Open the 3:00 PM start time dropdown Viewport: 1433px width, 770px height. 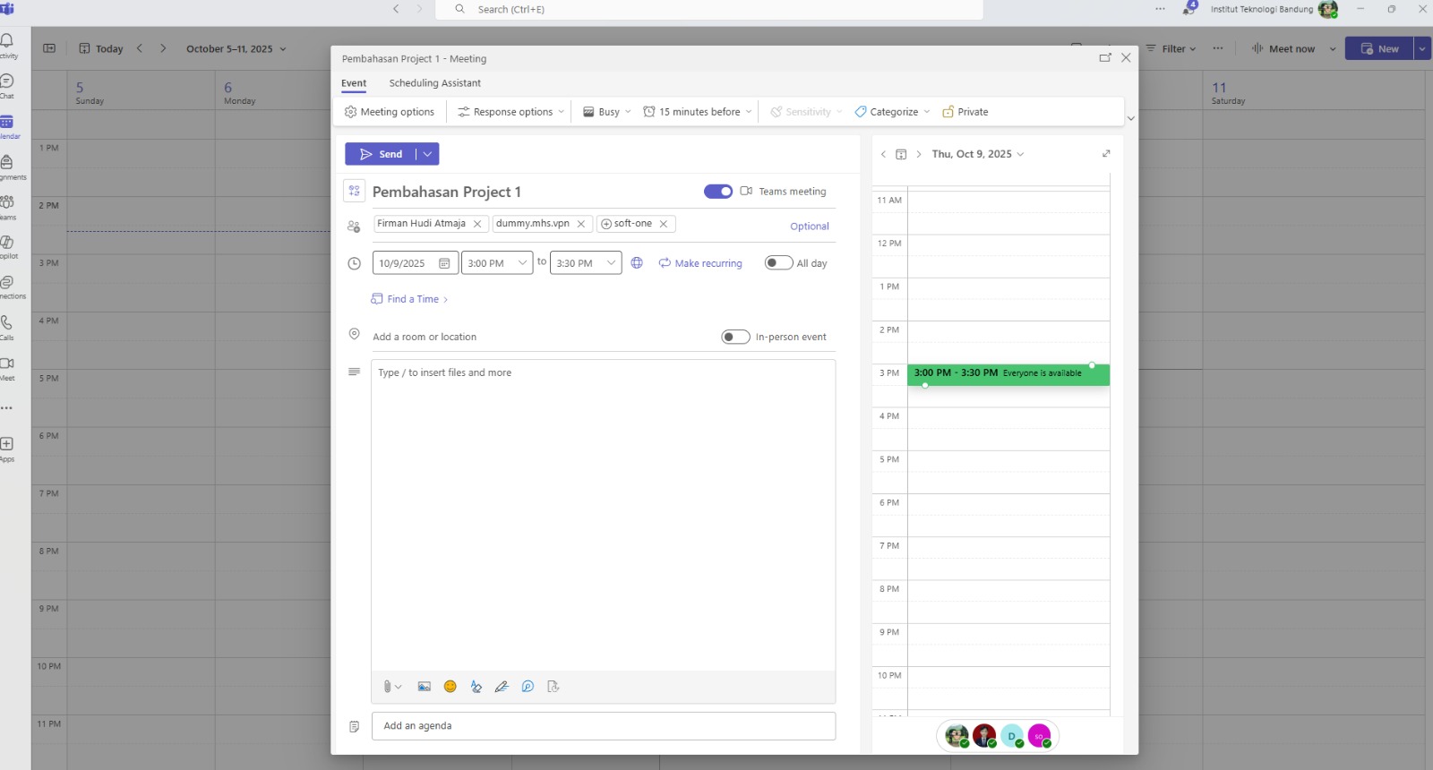522,263
